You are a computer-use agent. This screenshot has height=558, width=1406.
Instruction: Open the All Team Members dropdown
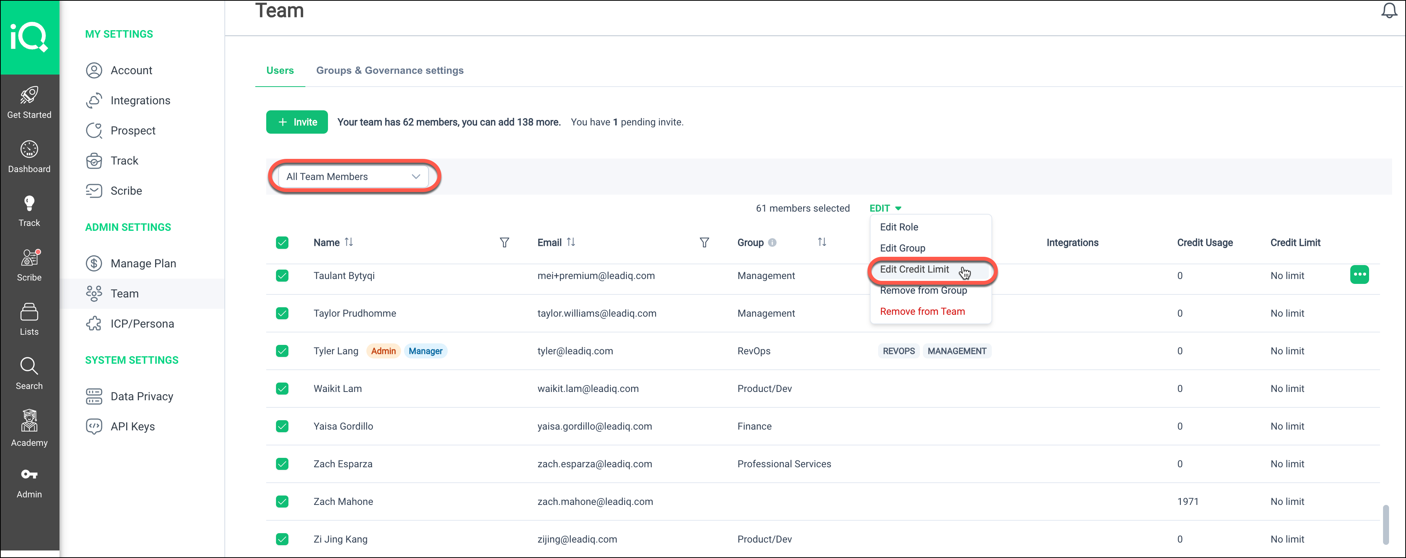tap(353, 176)
